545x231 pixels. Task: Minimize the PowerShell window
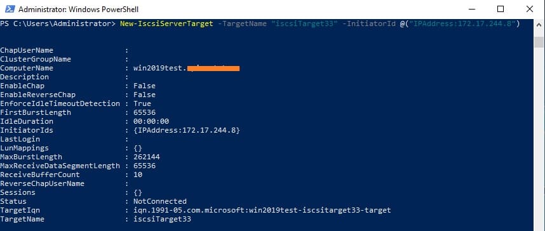click(471, 9)
